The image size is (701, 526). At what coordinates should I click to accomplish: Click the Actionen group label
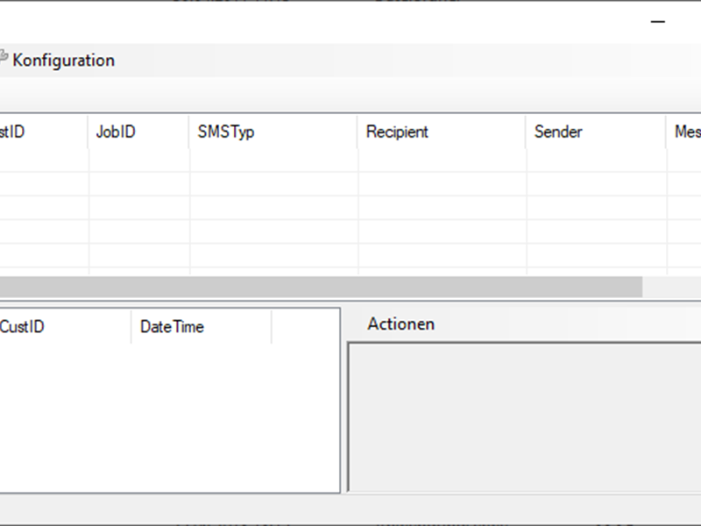coord(400,324)
